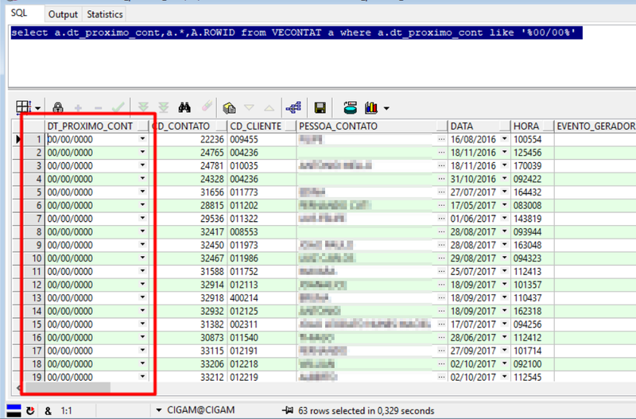
Task: Click the ampersand substitution icon
Action: (48, 411)
